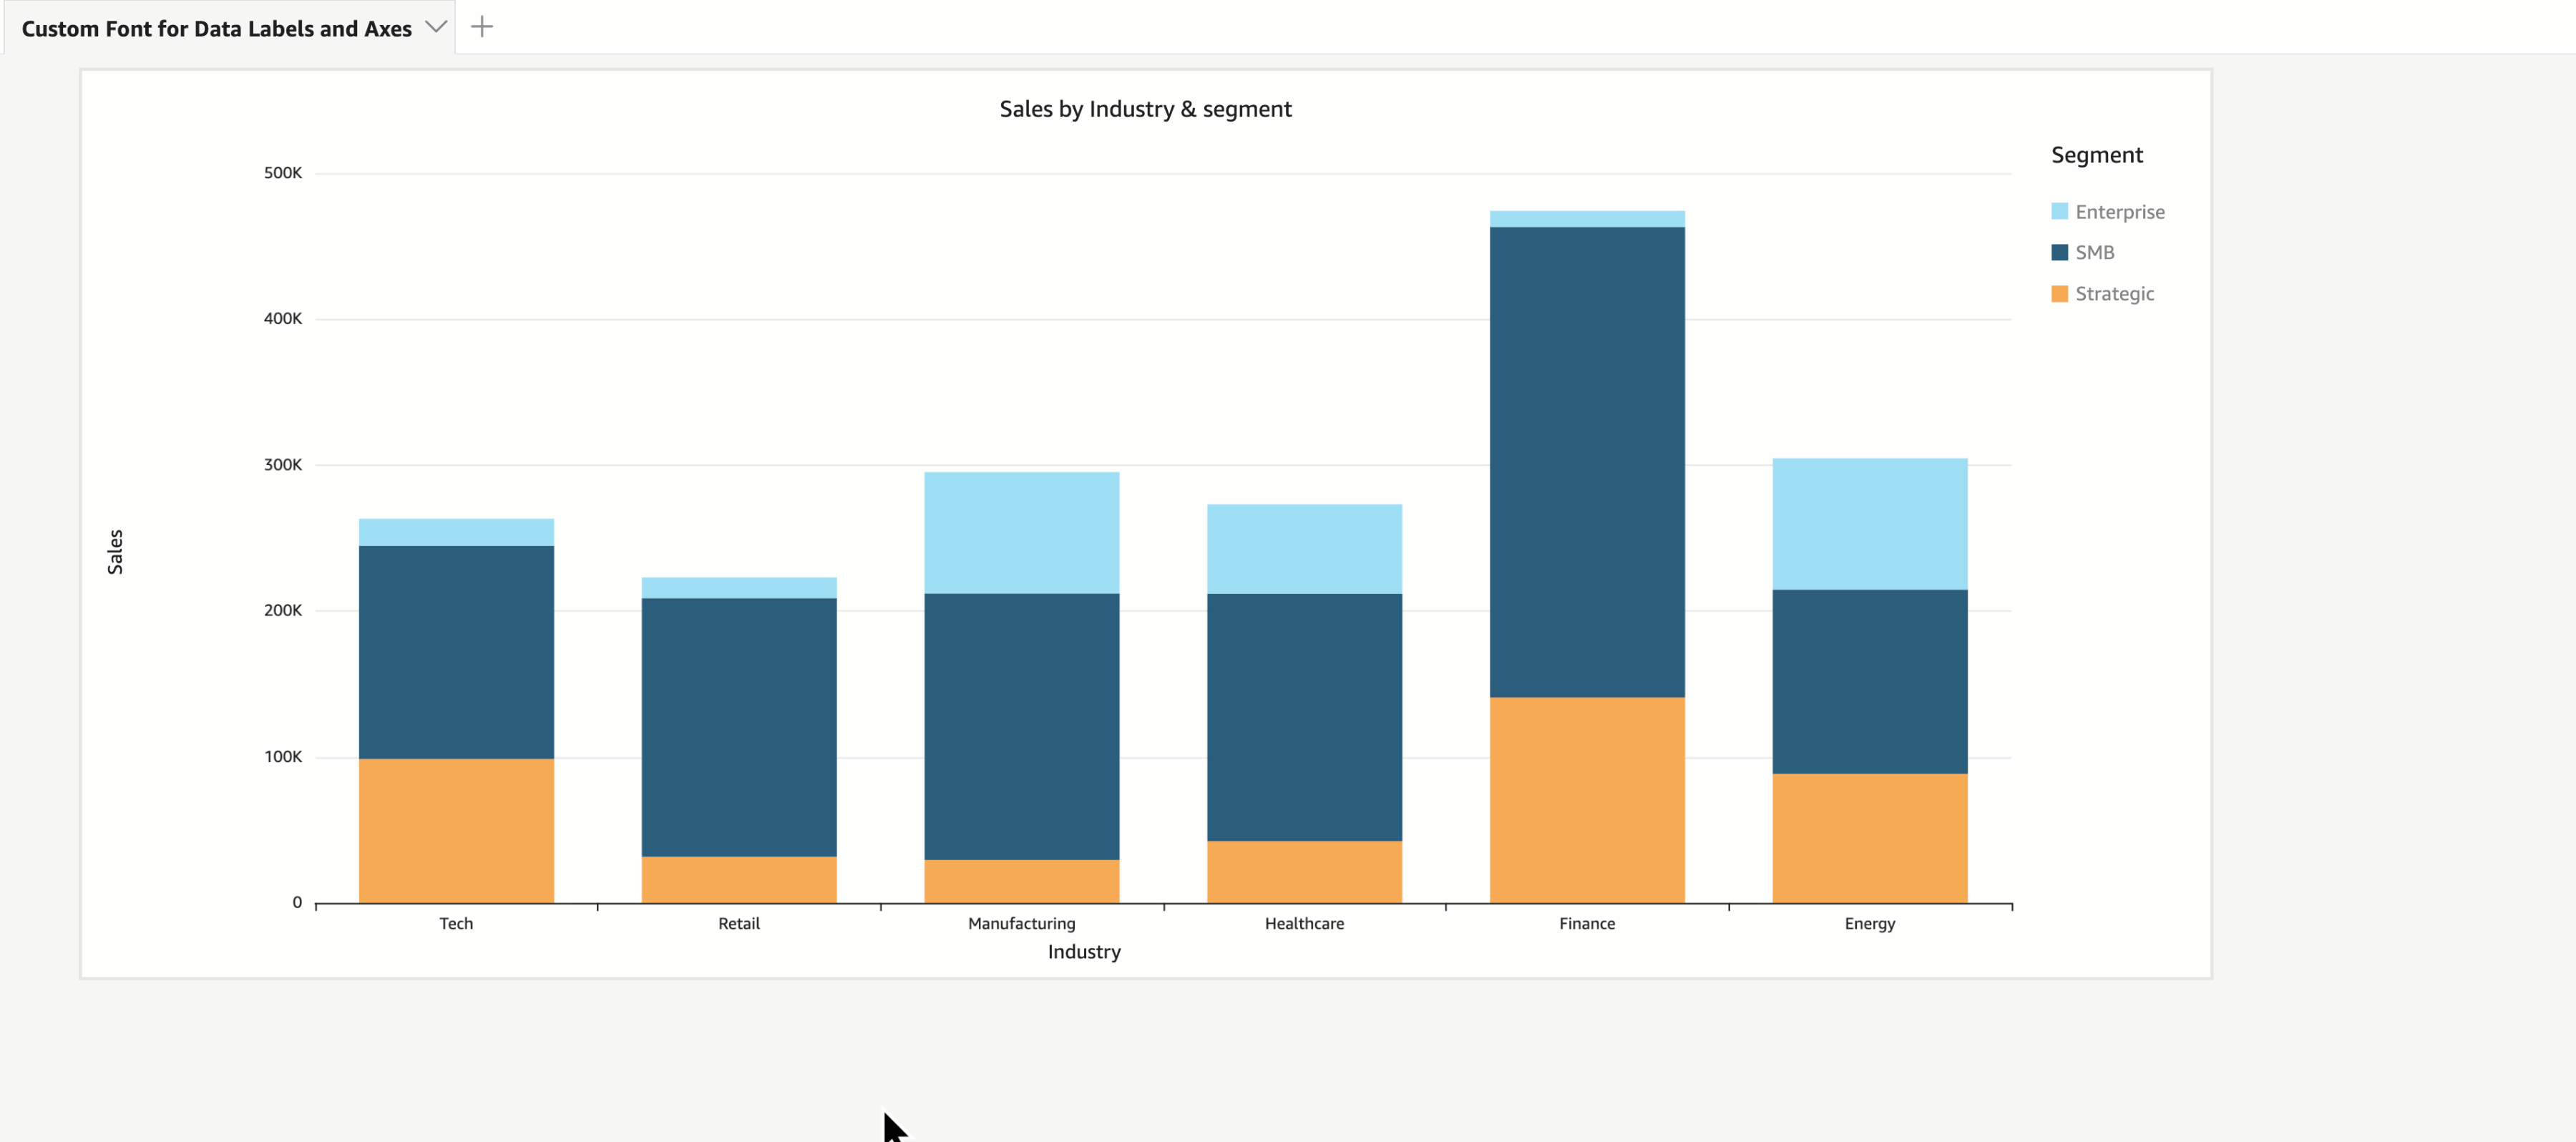2576x1142 pixels.
Task: Open the sheet tab dropdown chevron
Action: [435, 27]
